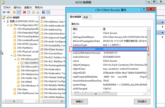Open the upper action pane submenu arrow
This screenshot has width=165, height=108.
(163, 27)
